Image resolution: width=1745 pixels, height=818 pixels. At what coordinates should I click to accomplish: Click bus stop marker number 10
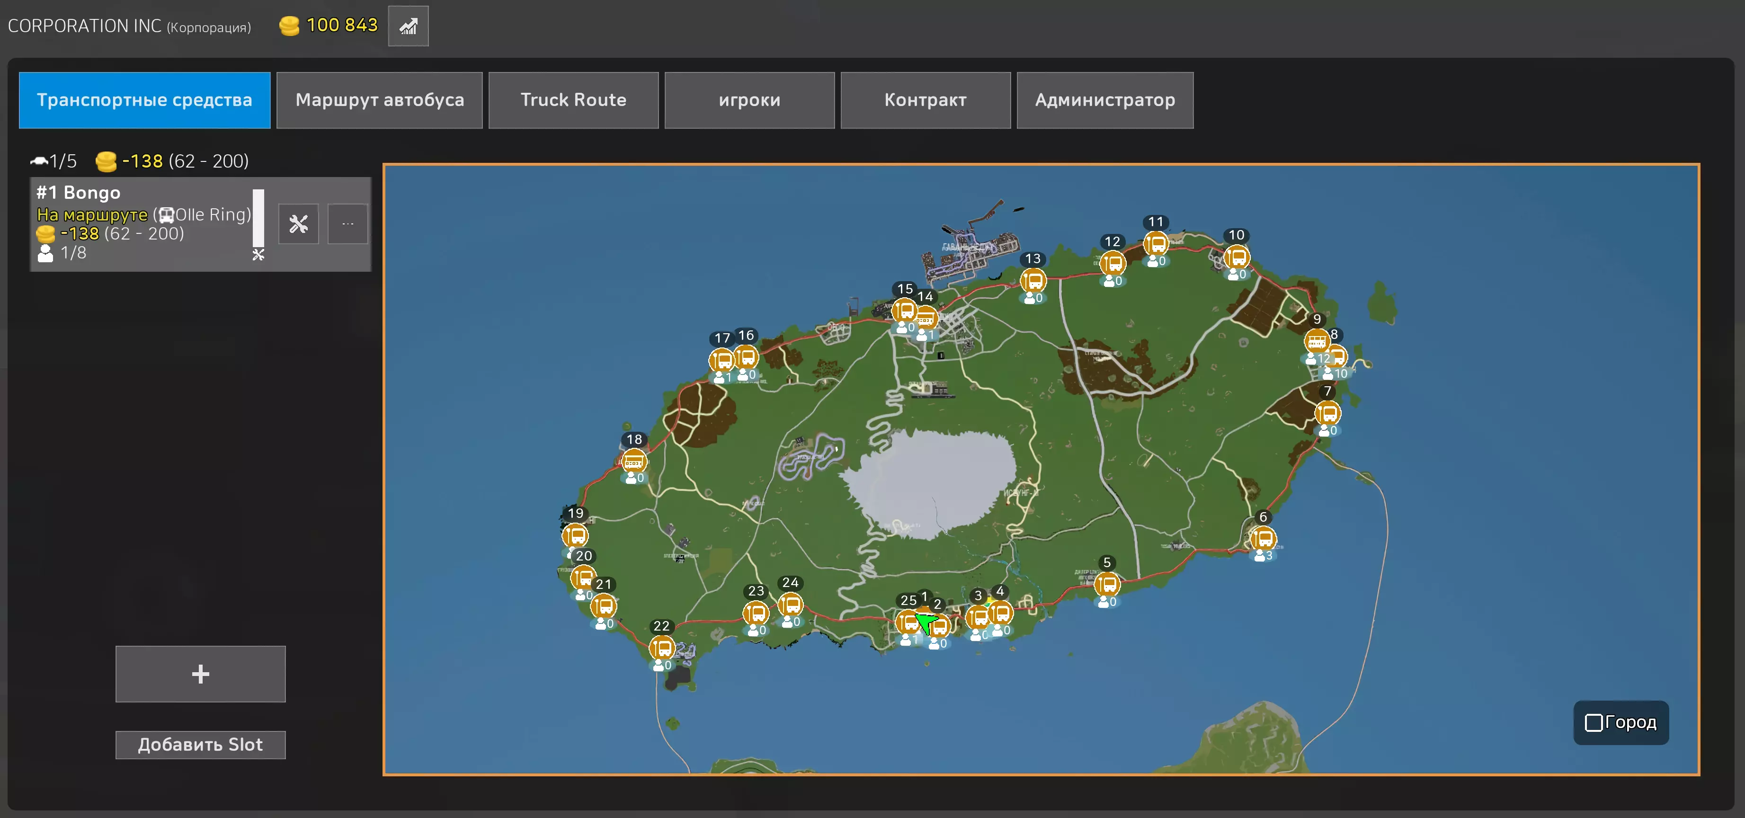pyautogui.click(x=1236, y=258)
